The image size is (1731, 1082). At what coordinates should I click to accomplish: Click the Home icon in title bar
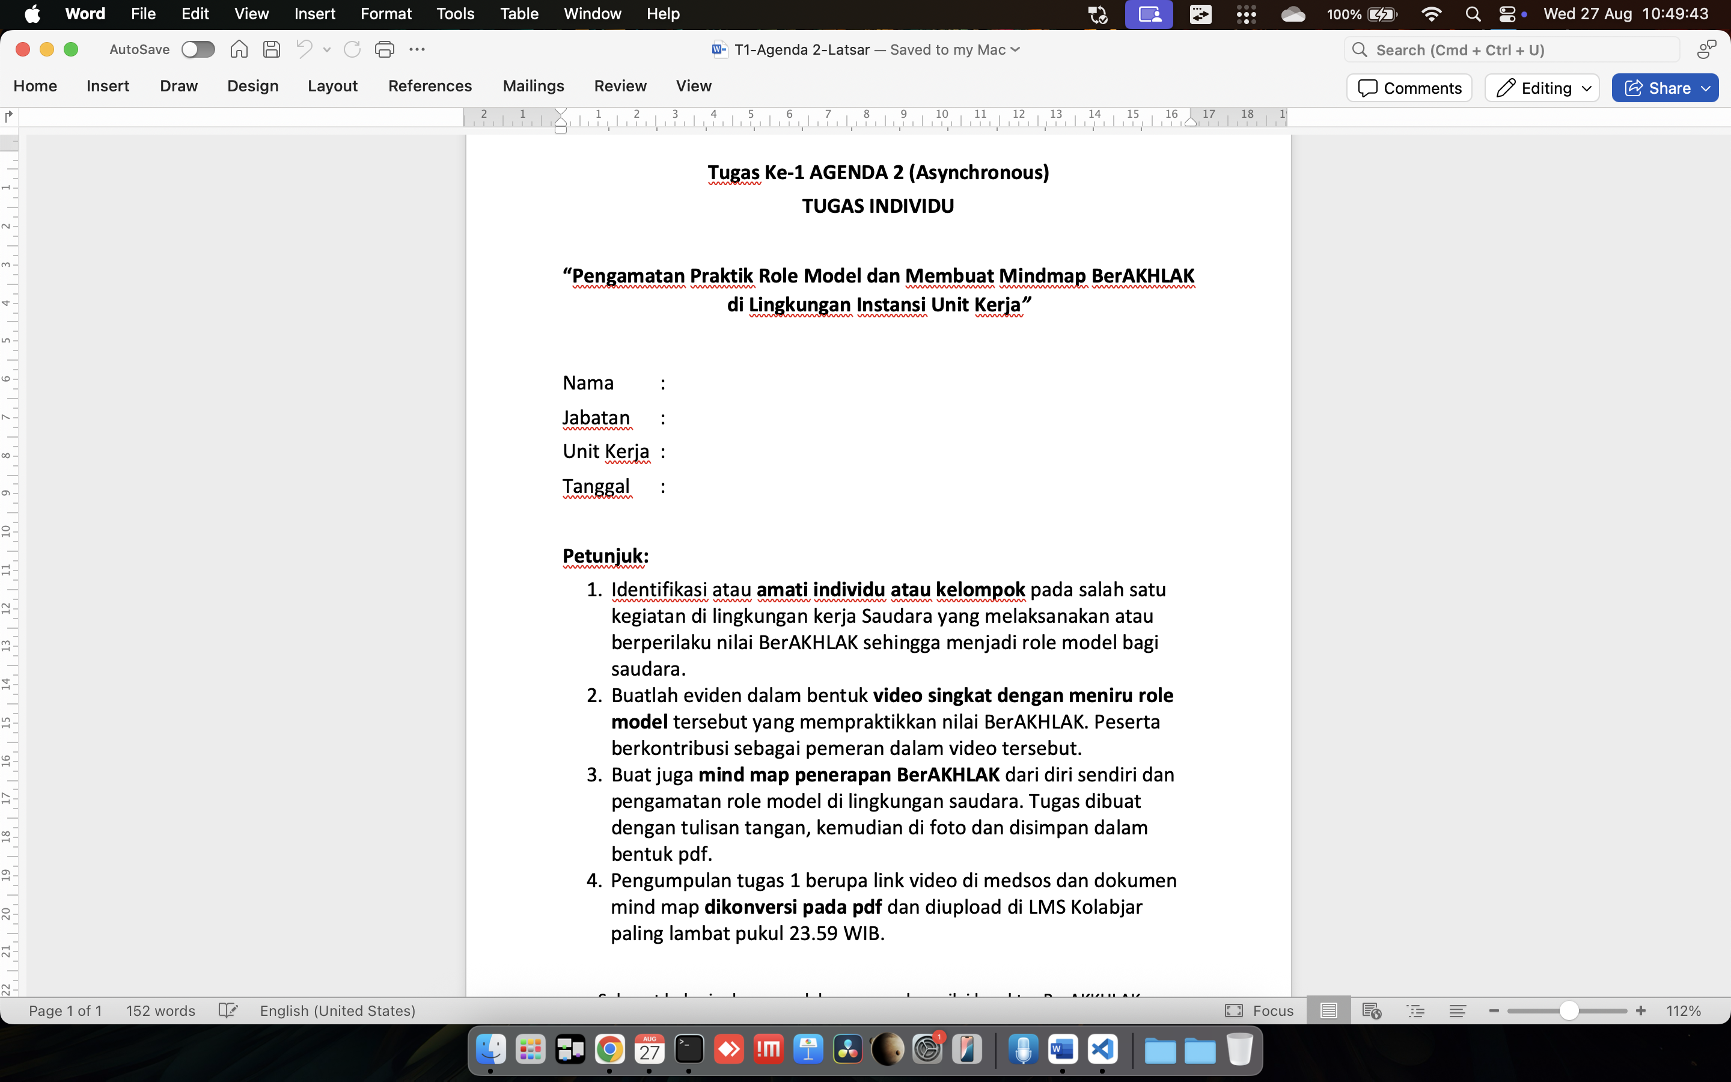coord(239,49)
